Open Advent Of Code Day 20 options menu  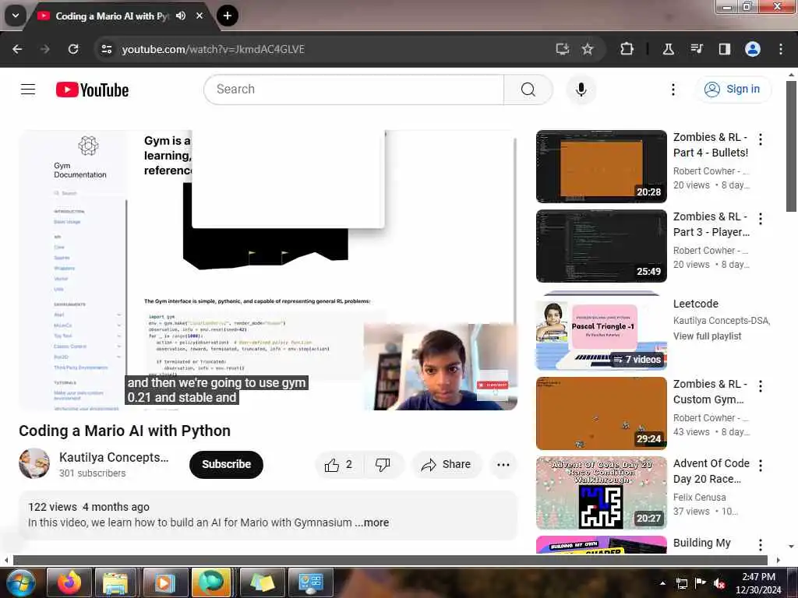coord(761,466)
